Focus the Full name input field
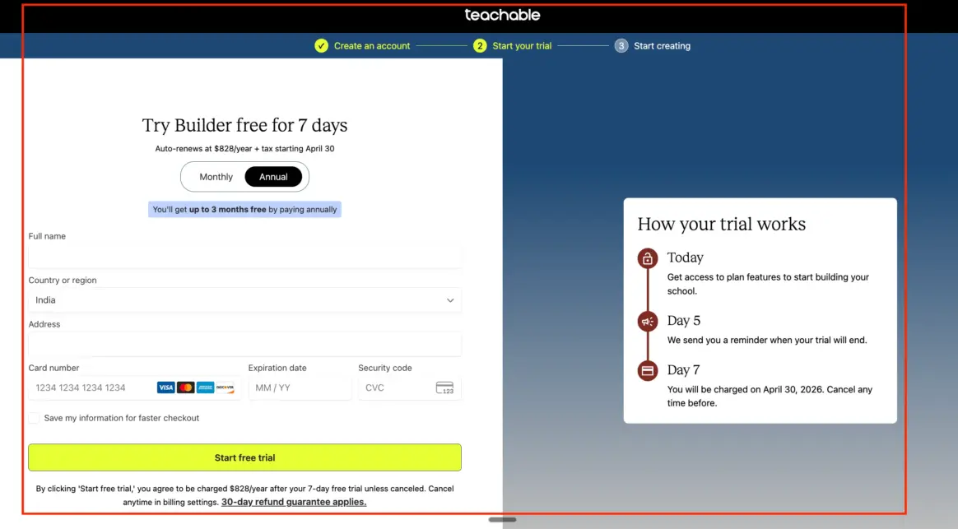This screenshot has width=958, height=529. point(244,256)
